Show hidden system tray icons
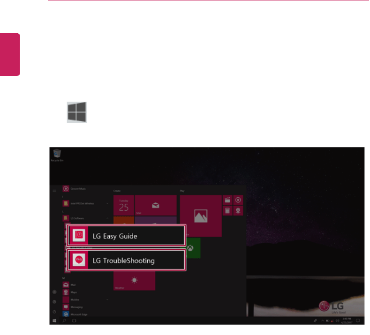This screenshot has height=335, width=370. click(x=322, y=320)
